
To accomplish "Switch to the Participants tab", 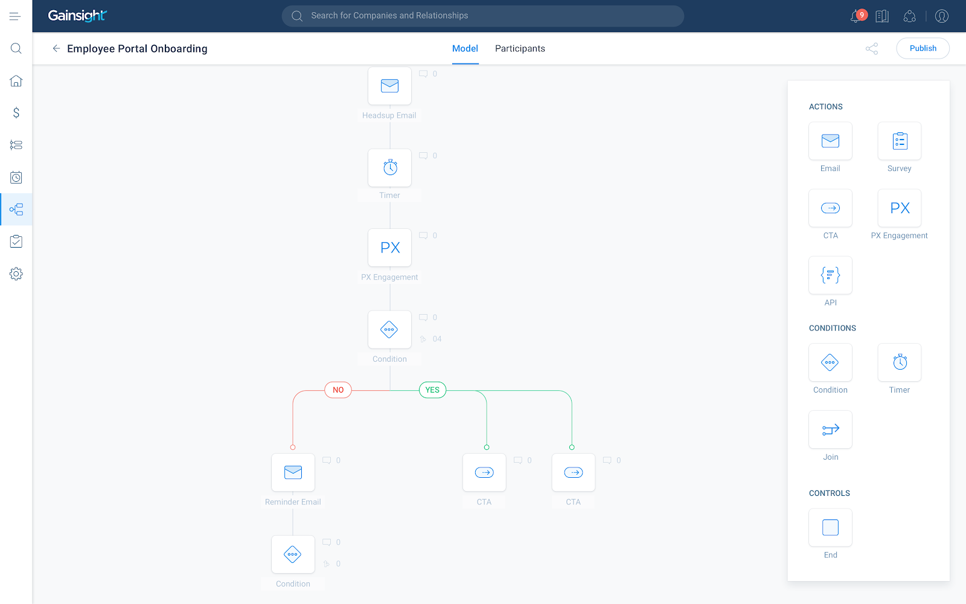I will point(520,48).
